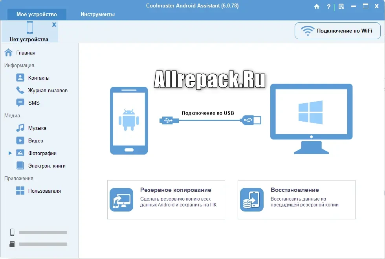385x259 pixels.
Task: Click the Медиа section header
Action: [x=12, y=115]
